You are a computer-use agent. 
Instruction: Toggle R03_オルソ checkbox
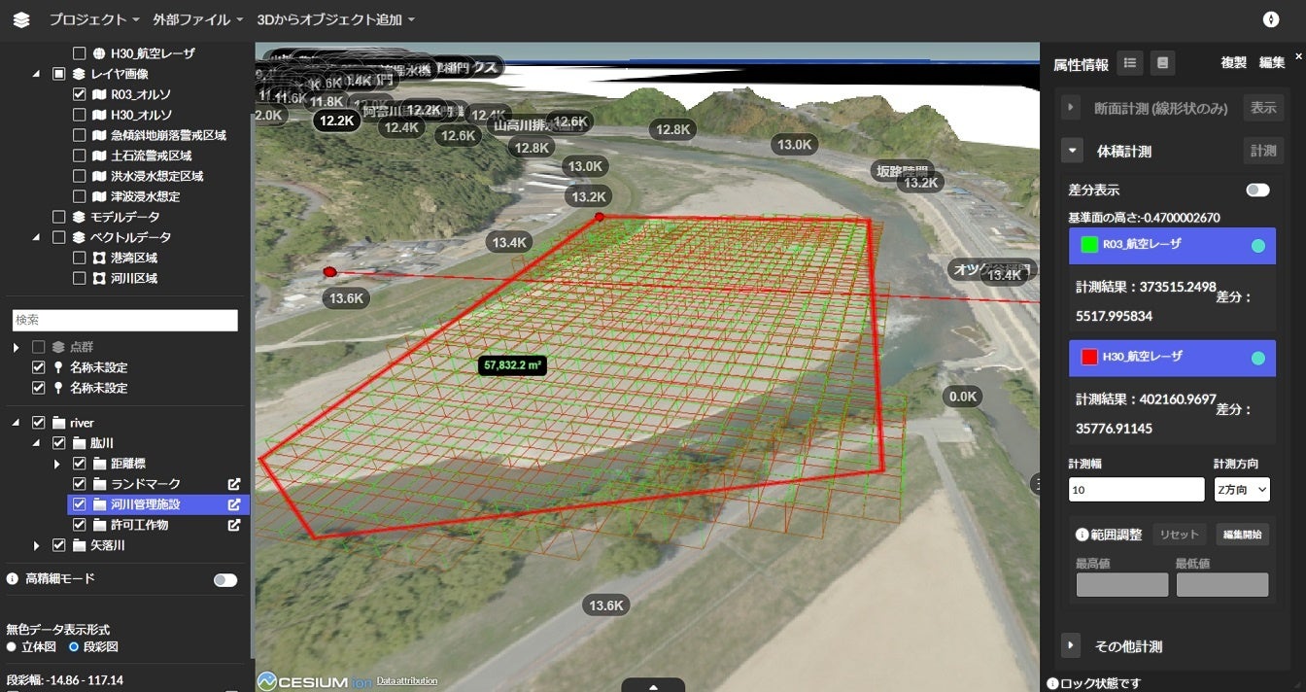(80, 95)
